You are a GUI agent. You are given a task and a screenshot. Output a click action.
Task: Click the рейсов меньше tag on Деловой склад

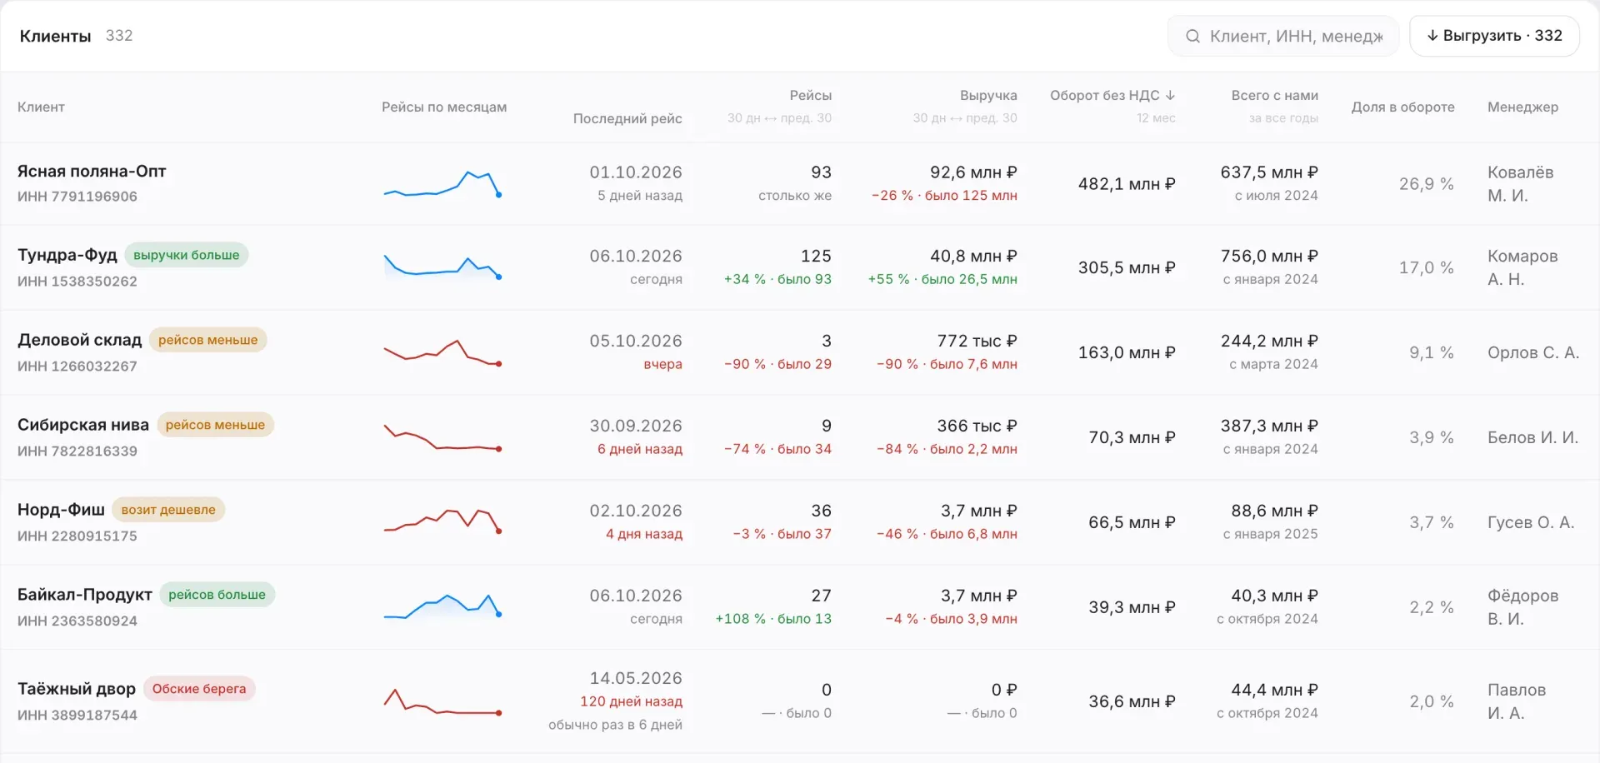pos(208,340)
